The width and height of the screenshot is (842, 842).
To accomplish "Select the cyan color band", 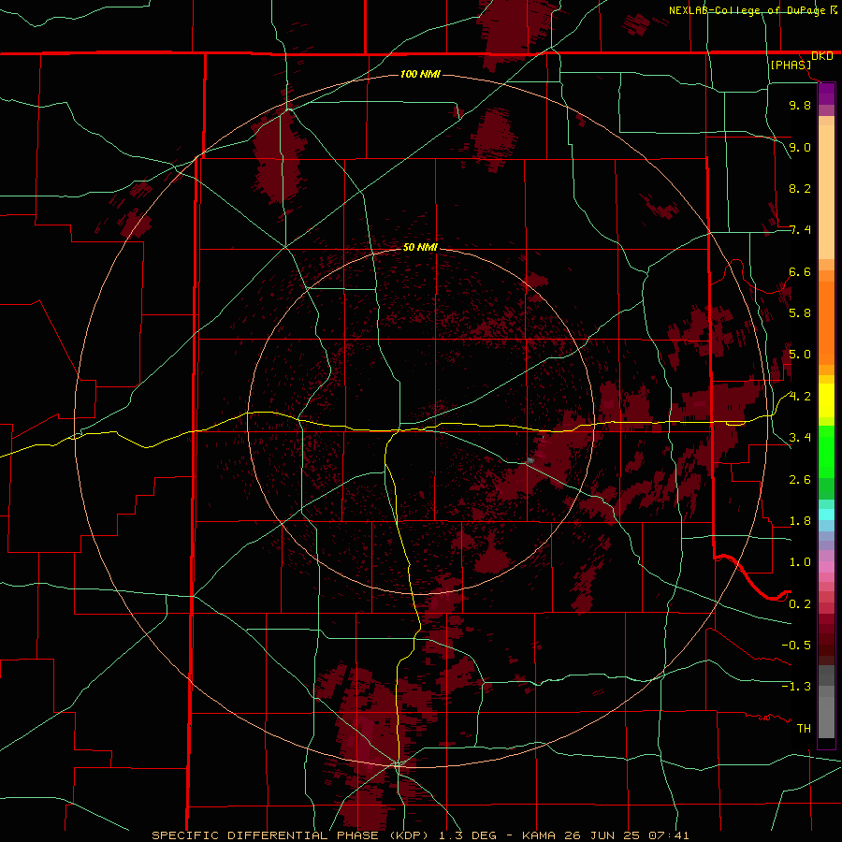I will (826, 515).
